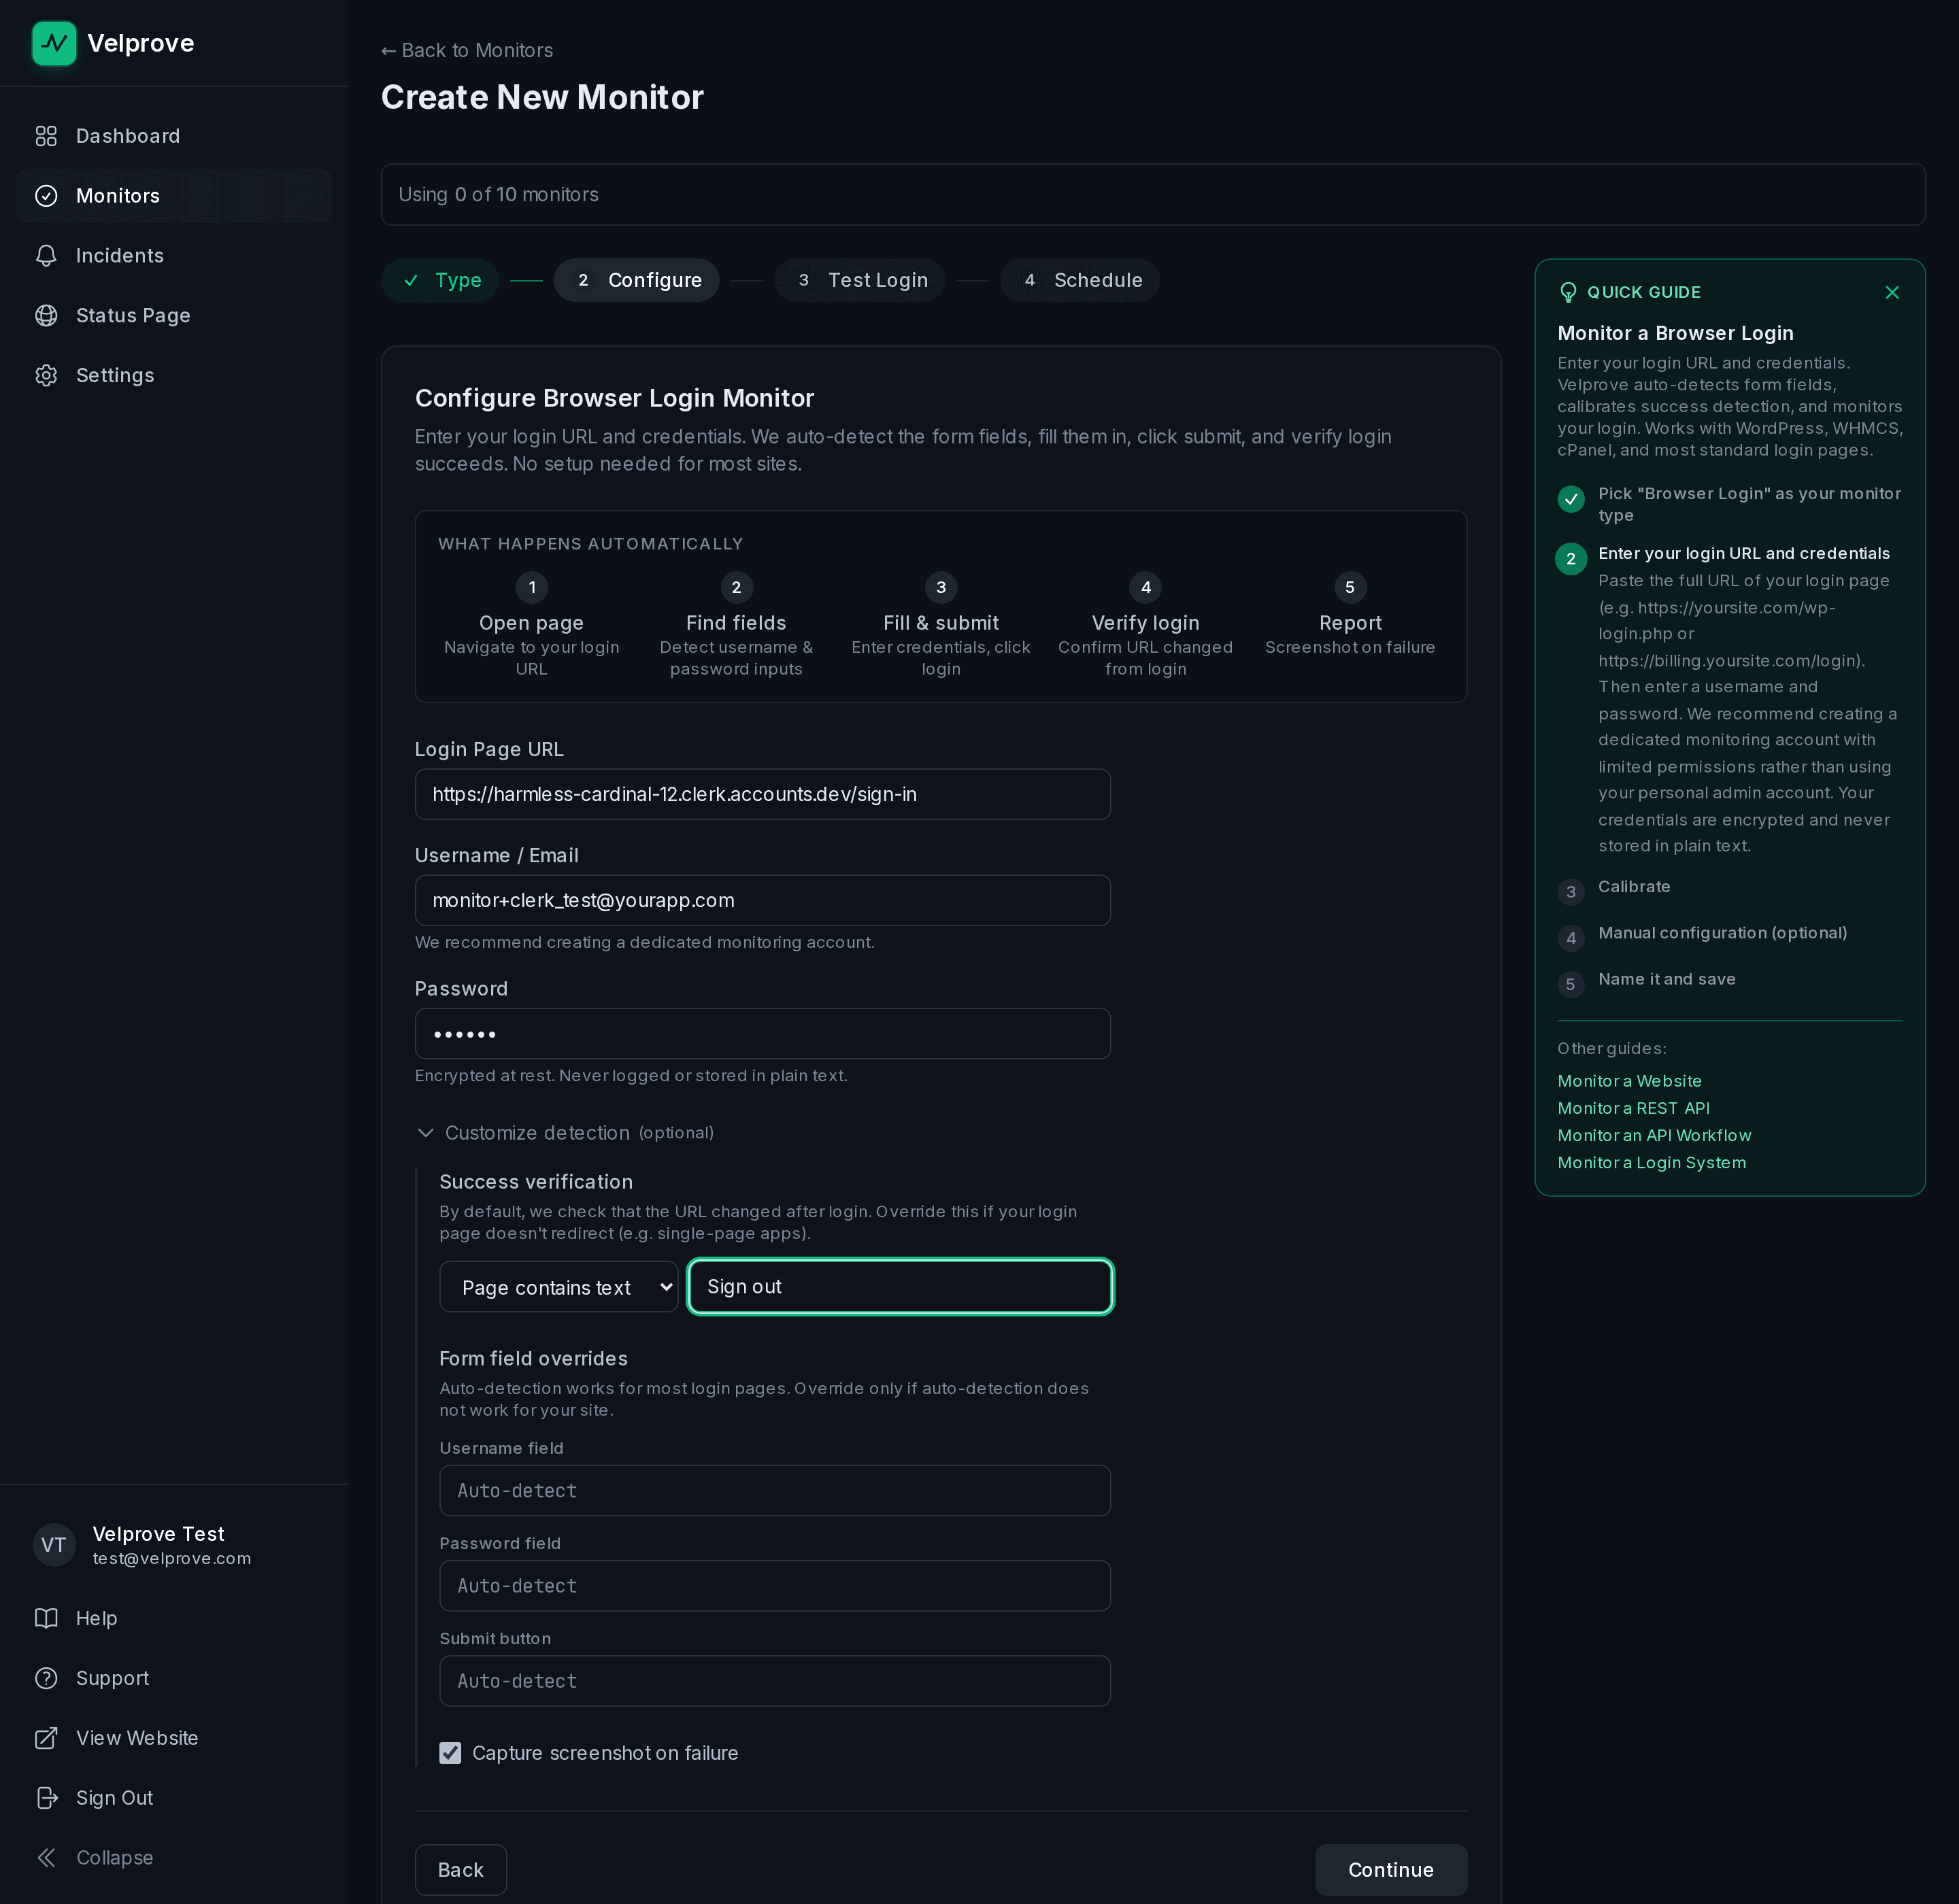Click the completed checkmark on the Type step

[x=410, y=281]
